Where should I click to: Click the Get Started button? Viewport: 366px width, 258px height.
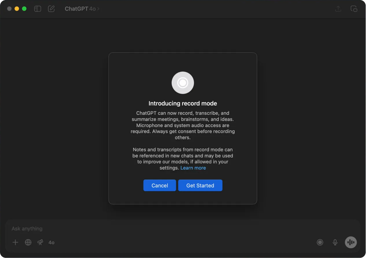tap(200, 185)
